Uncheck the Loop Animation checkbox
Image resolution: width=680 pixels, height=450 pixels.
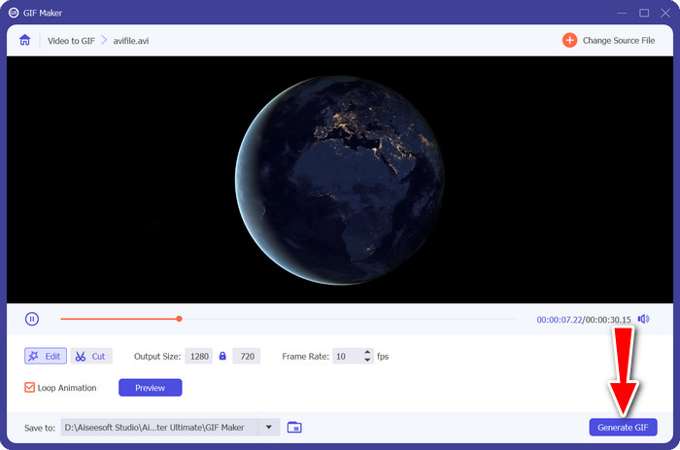click(30, 388)
